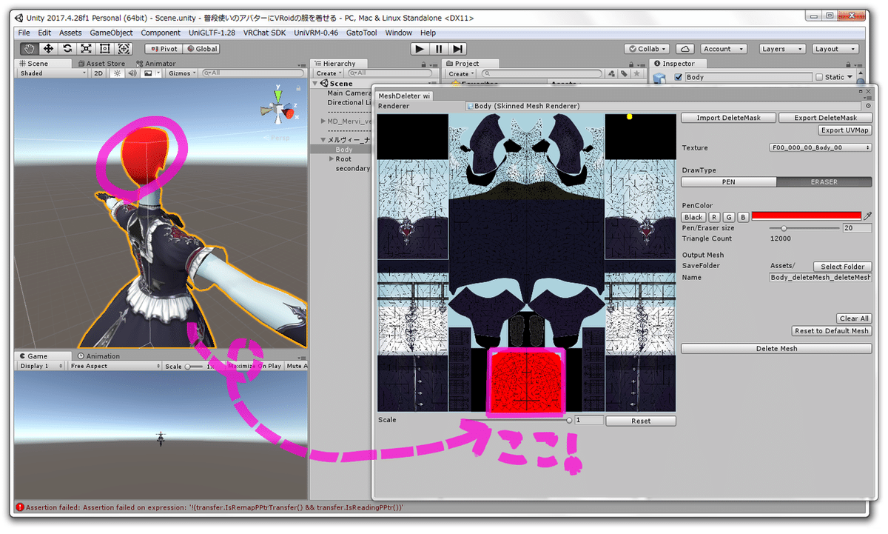Click Reset to Default Mesh button

[x=832, y=331]
